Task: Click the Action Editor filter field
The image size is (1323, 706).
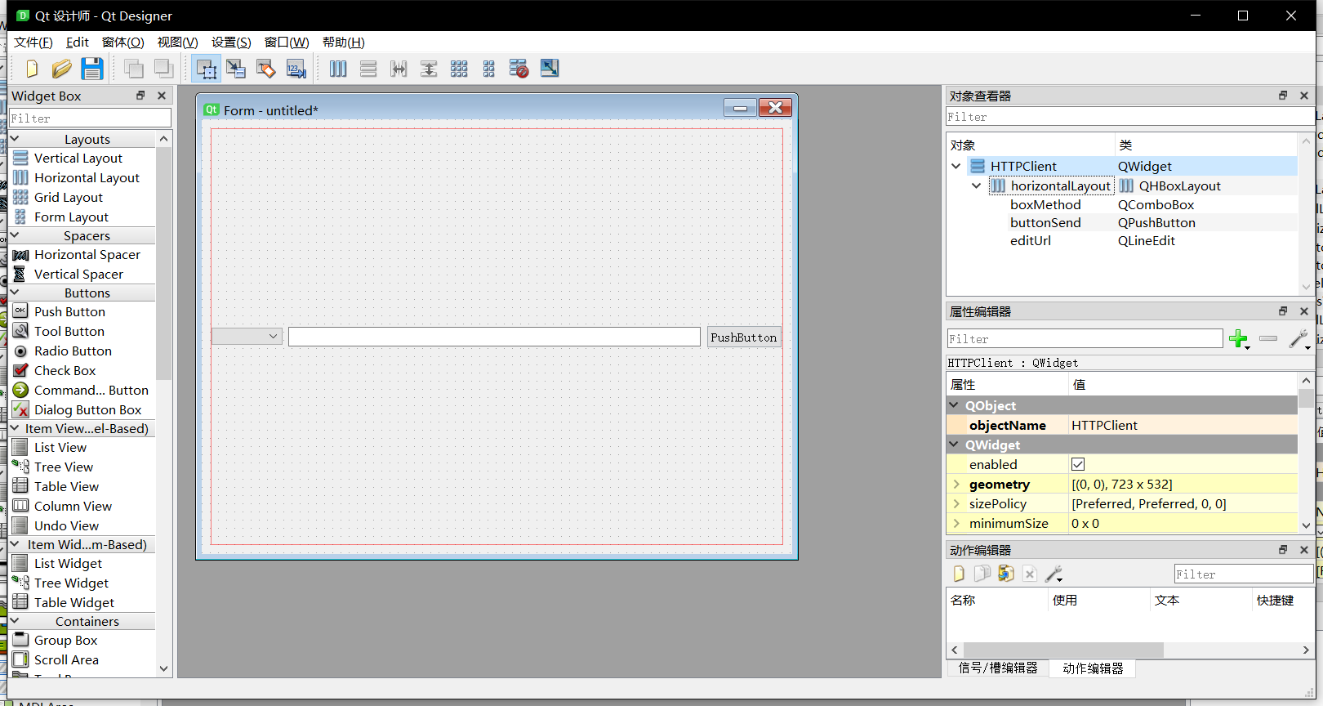Action: point(1244,574)
